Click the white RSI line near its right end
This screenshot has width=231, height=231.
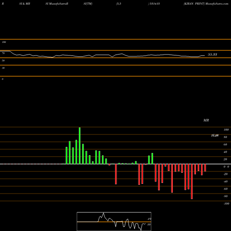tap(202, 55)
